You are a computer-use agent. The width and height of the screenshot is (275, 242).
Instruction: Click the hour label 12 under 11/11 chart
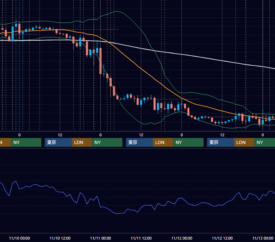[x=141, y=135]
